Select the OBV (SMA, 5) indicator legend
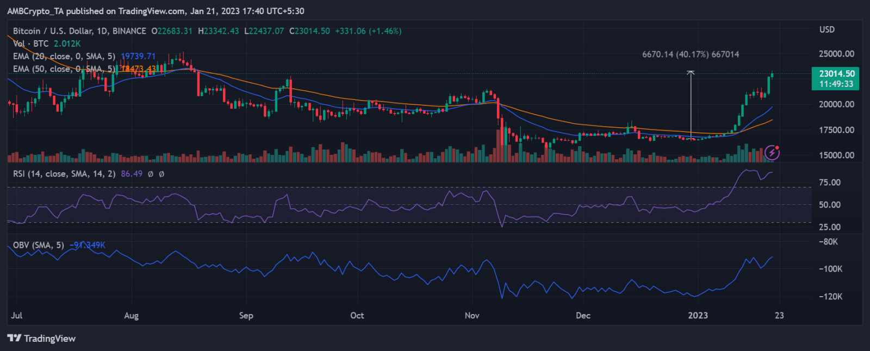870x351 pixels. coord(39,245)
